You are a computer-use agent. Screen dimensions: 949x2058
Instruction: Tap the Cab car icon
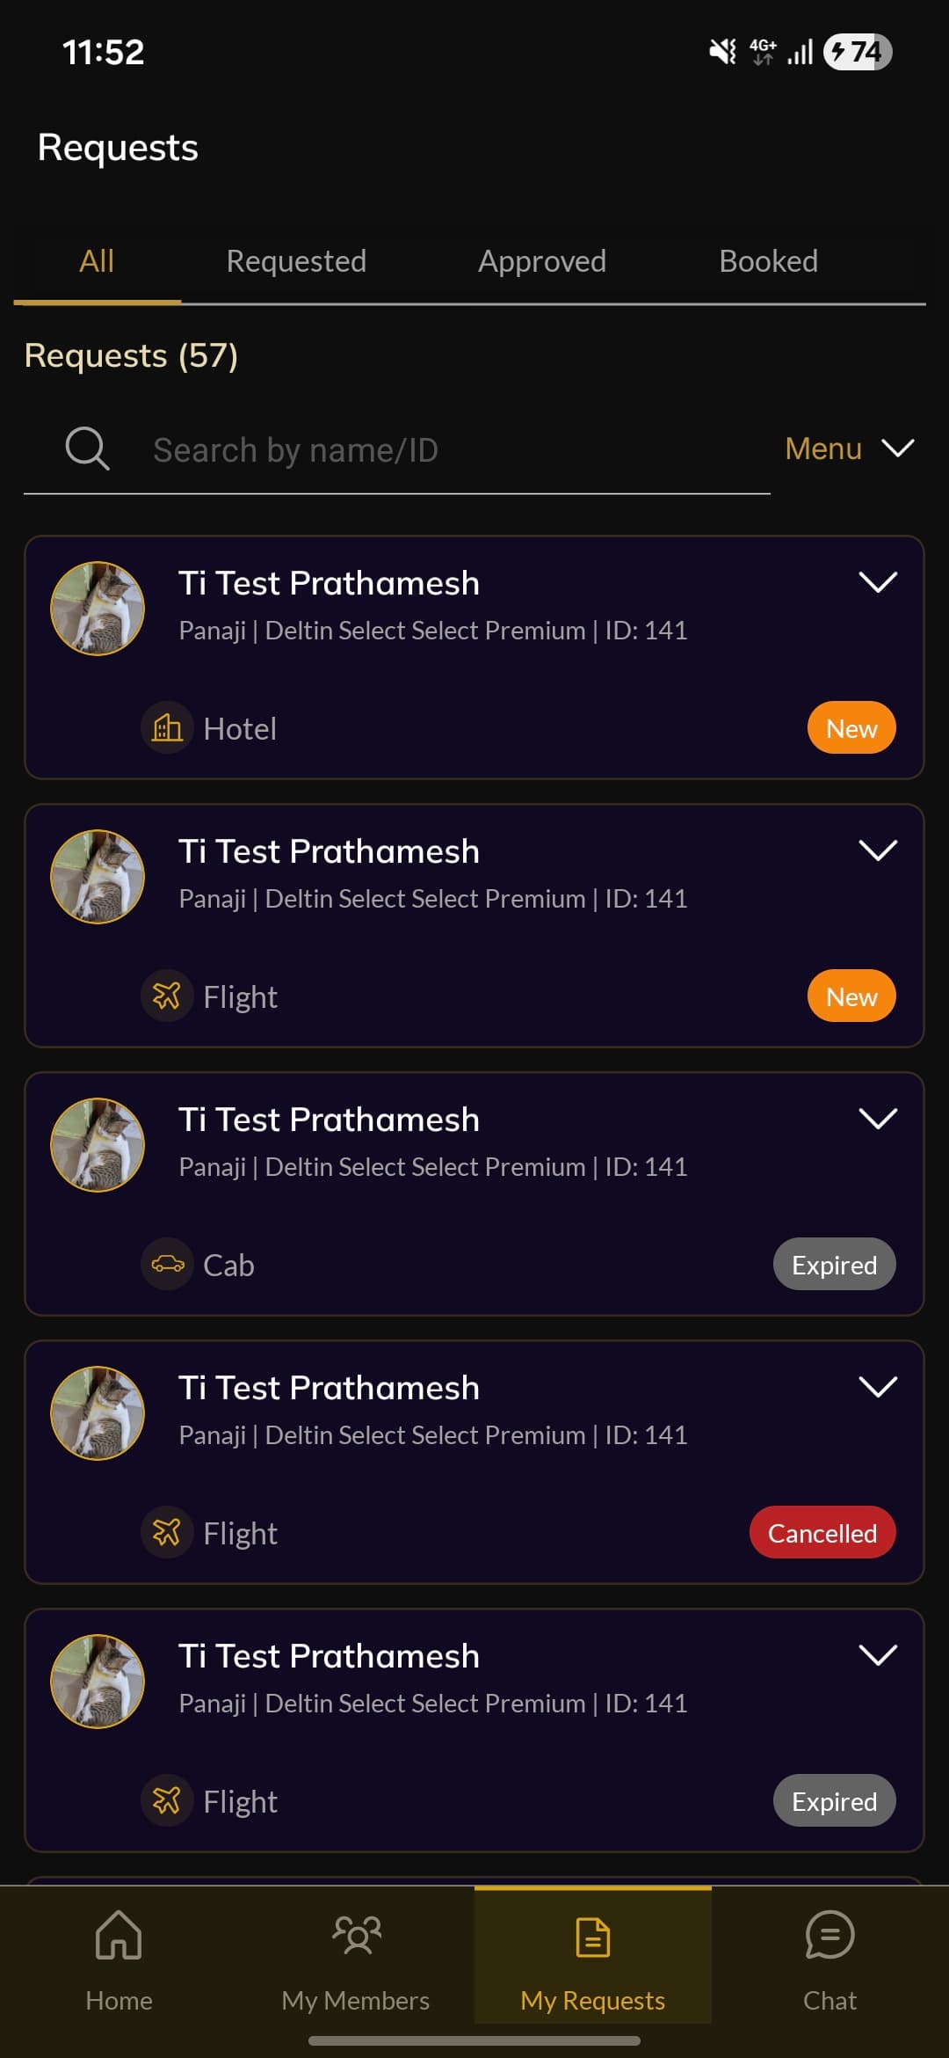coord(167,1265)
